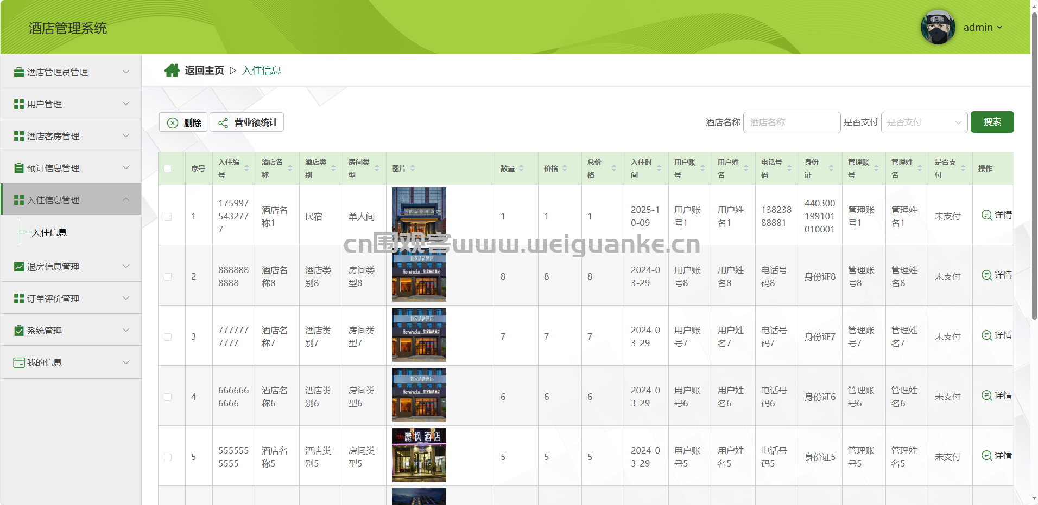Open the 入住信息 submenu item
The height and width of the screenshot is (505, 1038).
click(x=49, y=232)
